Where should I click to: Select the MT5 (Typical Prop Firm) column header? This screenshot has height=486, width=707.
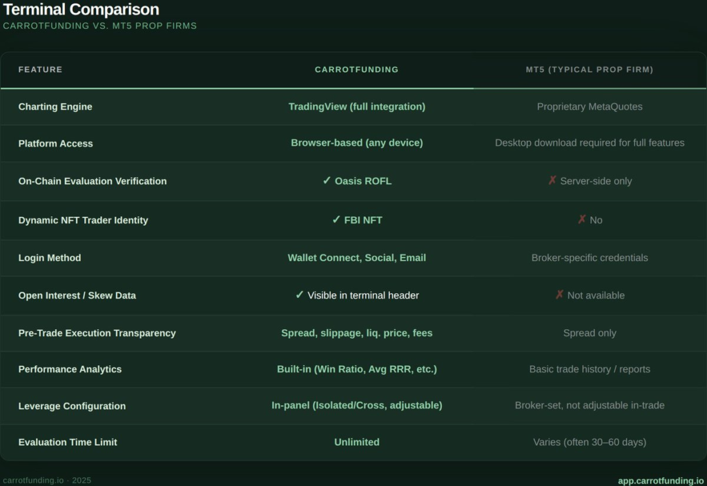(589, 70)
